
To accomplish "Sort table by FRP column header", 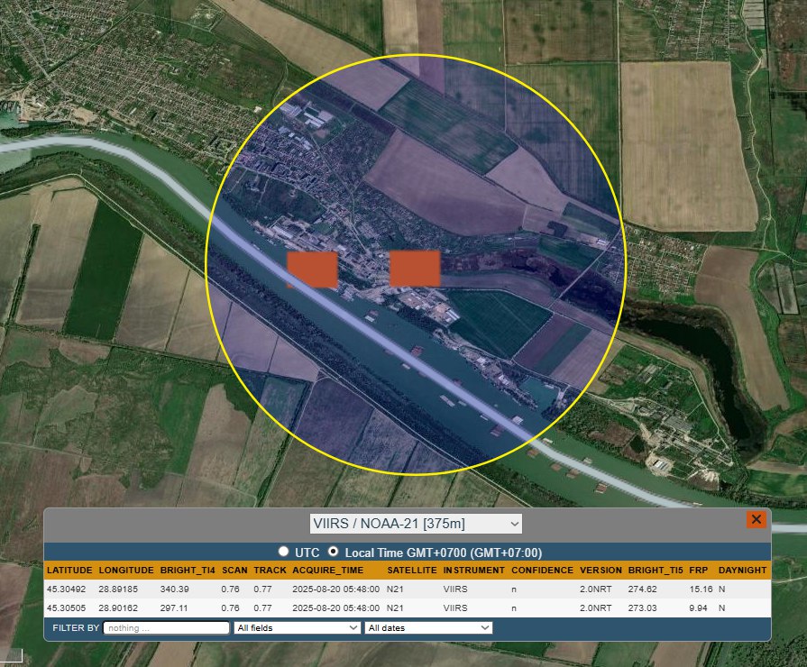I will 698,571.
